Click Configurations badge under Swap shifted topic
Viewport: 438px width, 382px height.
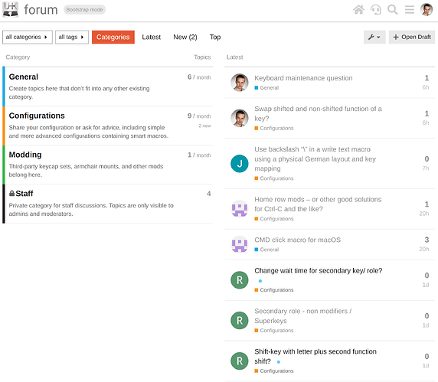(274, 128)
